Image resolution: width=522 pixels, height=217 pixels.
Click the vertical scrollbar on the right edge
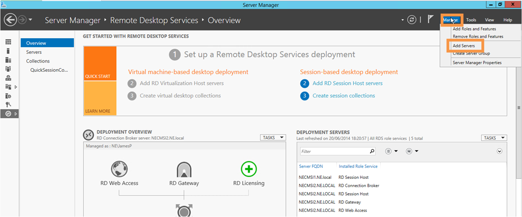point(518,107)
